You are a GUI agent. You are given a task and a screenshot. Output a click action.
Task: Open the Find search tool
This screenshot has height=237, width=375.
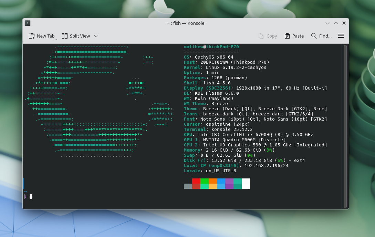point(321,36)
